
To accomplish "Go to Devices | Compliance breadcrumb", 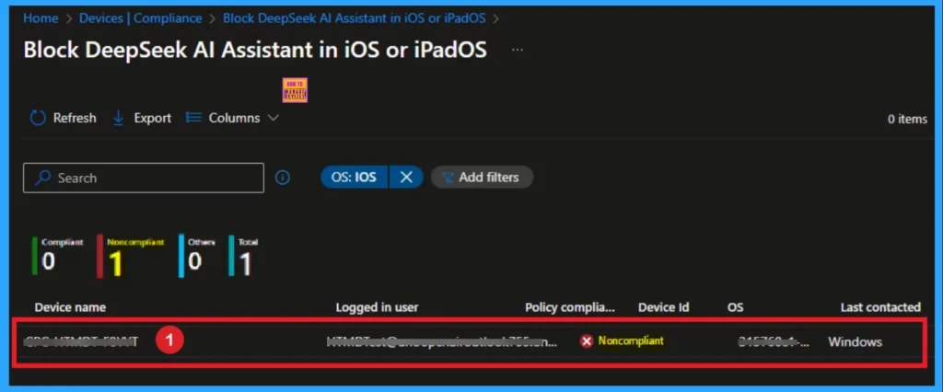I will point(141,18).
